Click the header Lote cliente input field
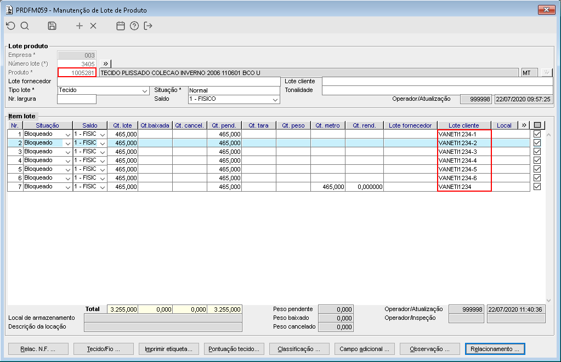Viewport: 561px width, 362px height. pyautogui.click(x=437, y=82)
